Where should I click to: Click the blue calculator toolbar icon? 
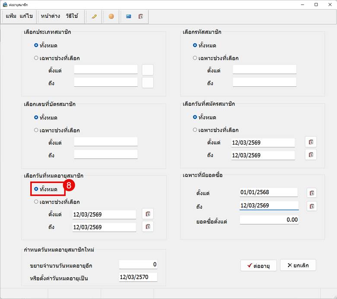pos(128,16)
